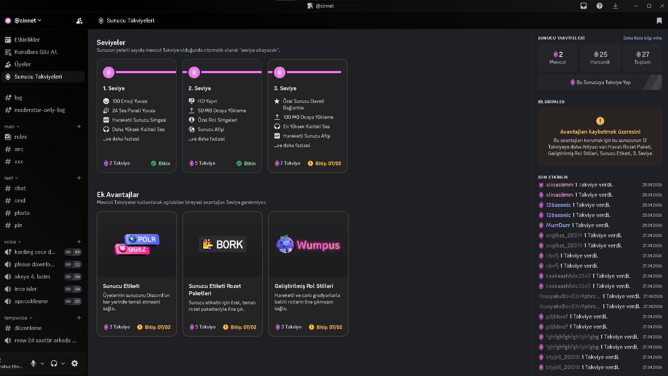Screen dimensions: 668x376
Task: Add a channel to the text category
Action: click(79, 178)
